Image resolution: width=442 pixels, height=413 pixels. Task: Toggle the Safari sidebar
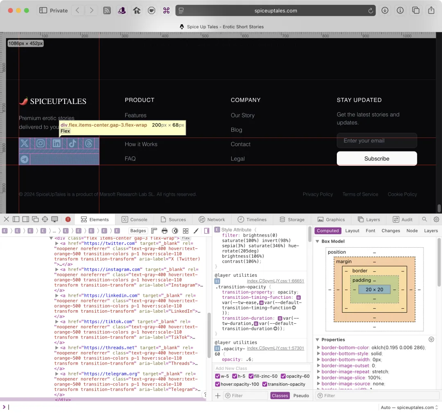point(43,10)
